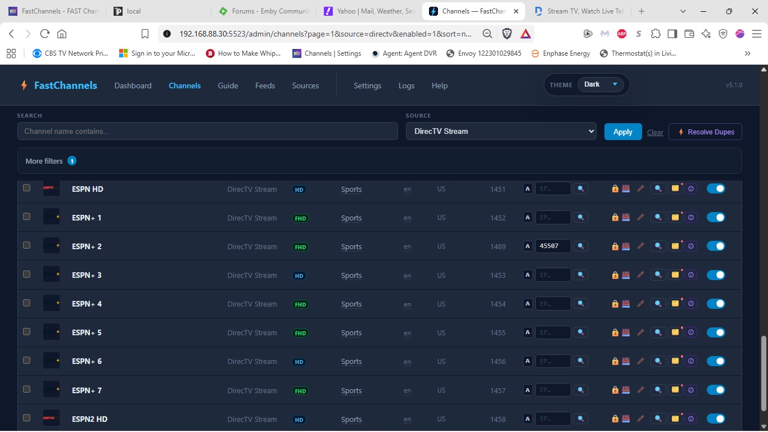Go to the Settings menu item
The width and height of the screenshot is (768, 432).
[367, 85]
